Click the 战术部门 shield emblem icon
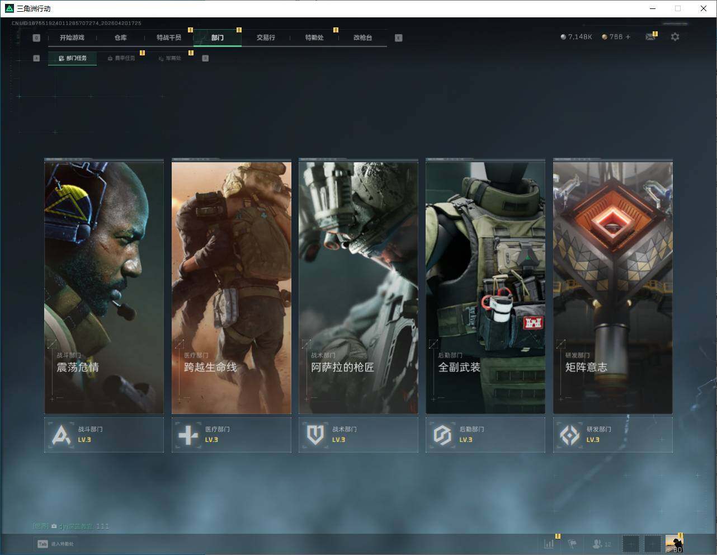Screen dimensions: 717x555 [x=315, y=435]
